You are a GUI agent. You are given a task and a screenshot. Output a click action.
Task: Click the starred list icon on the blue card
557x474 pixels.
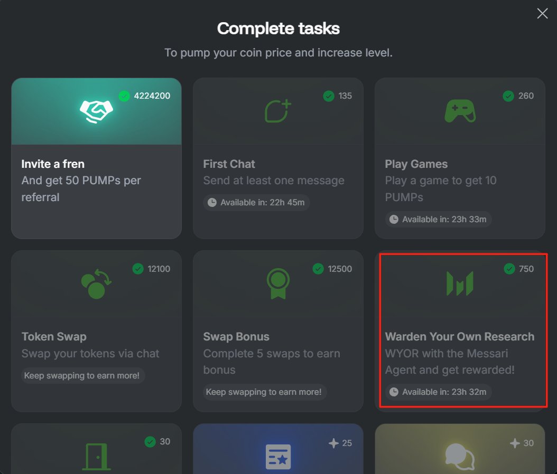point(278,457)
